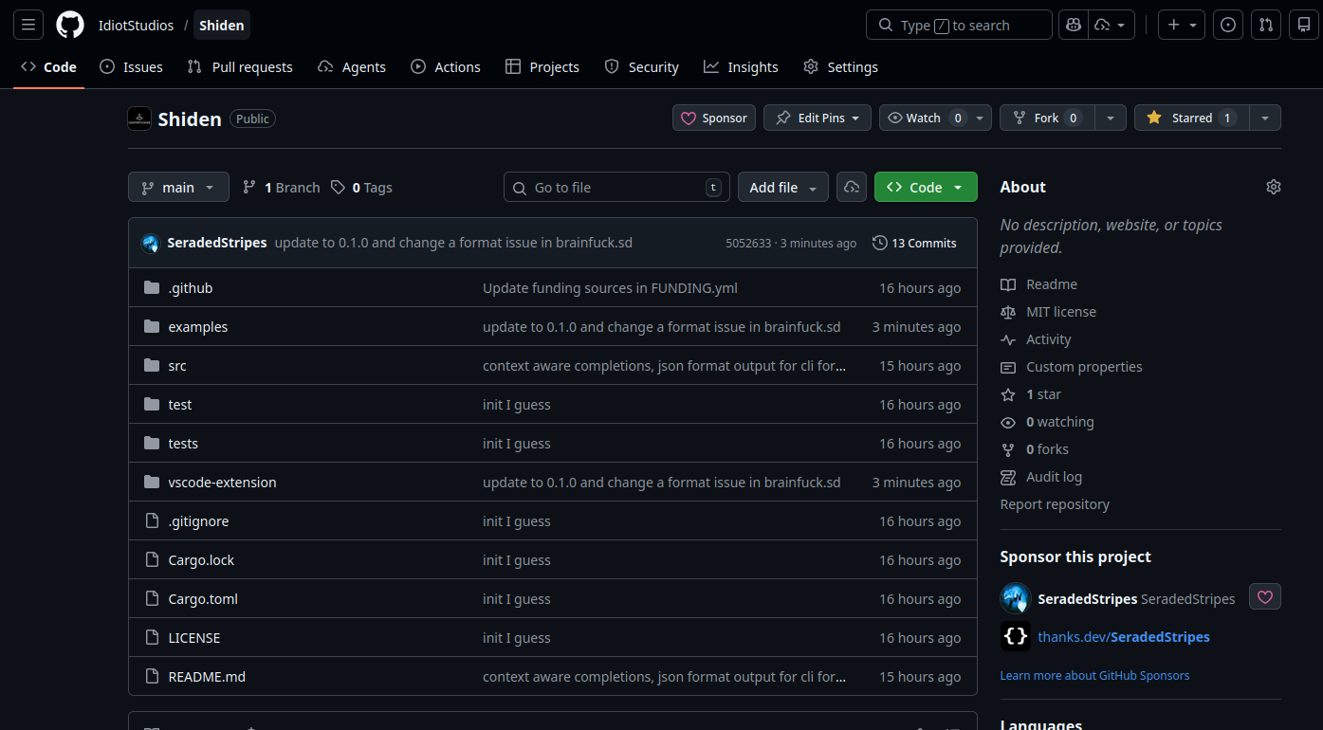
Task: Switch to the Actions tab
Action: [446, 67]
